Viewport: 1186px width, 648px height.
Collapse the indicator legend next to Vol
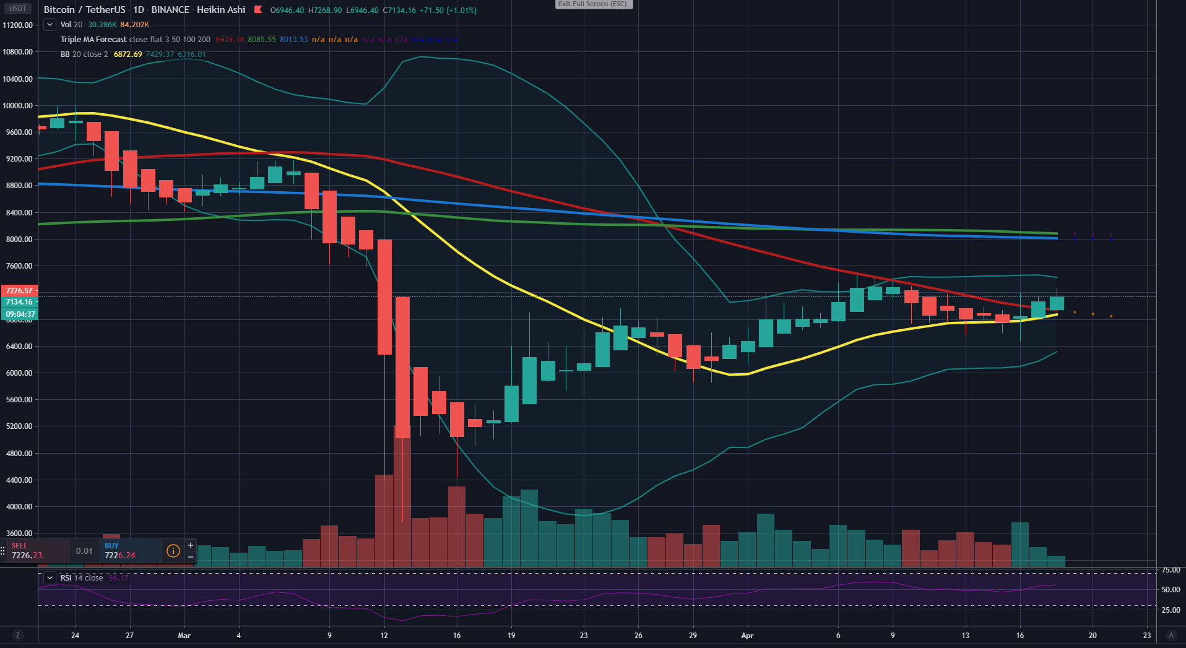coord(50,25)
